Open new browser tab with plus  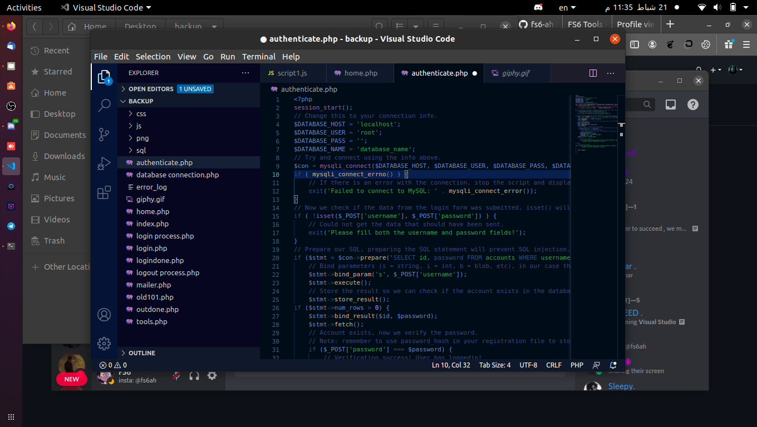point(670,24)
